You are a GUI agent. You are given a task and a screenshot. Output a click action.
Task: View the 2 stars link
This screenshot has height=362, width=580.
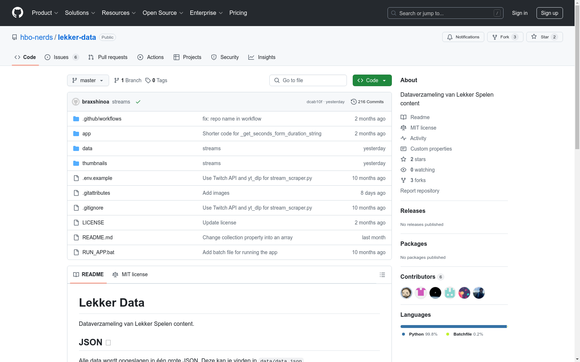pos(413,159)
